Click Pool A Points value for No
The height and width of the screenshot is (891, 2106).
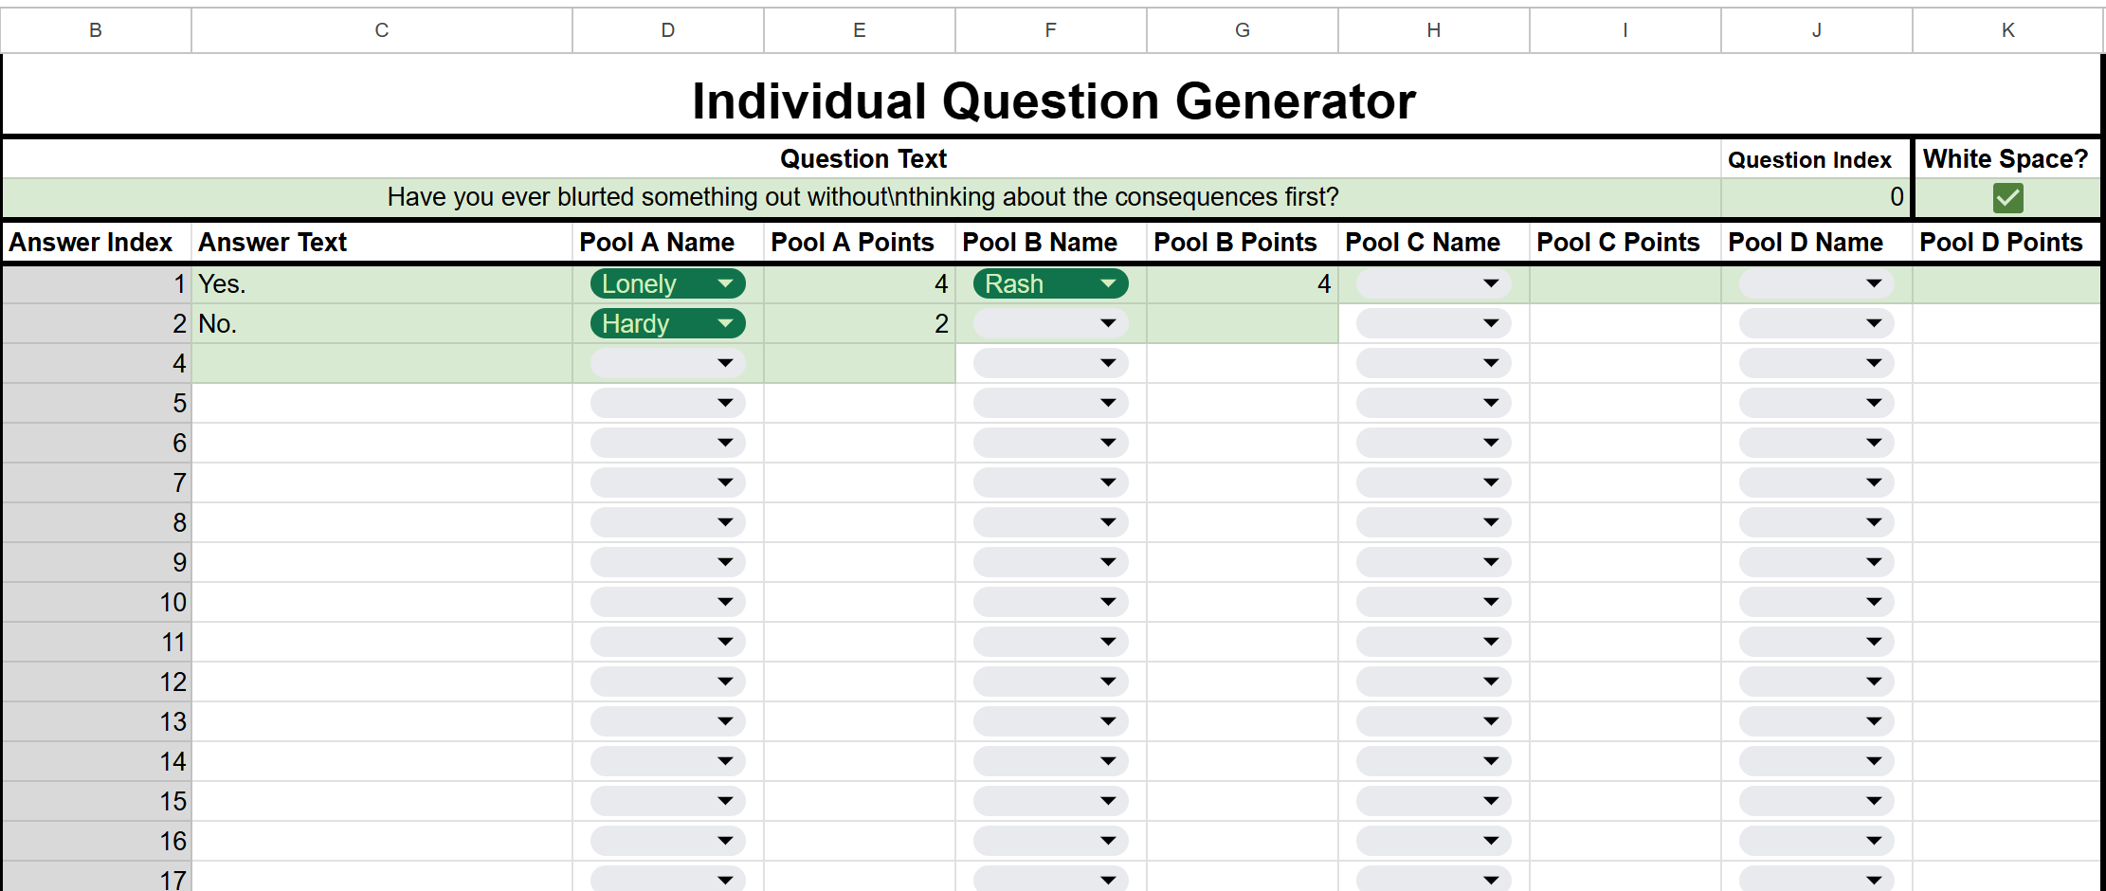(x=860, y=323)
